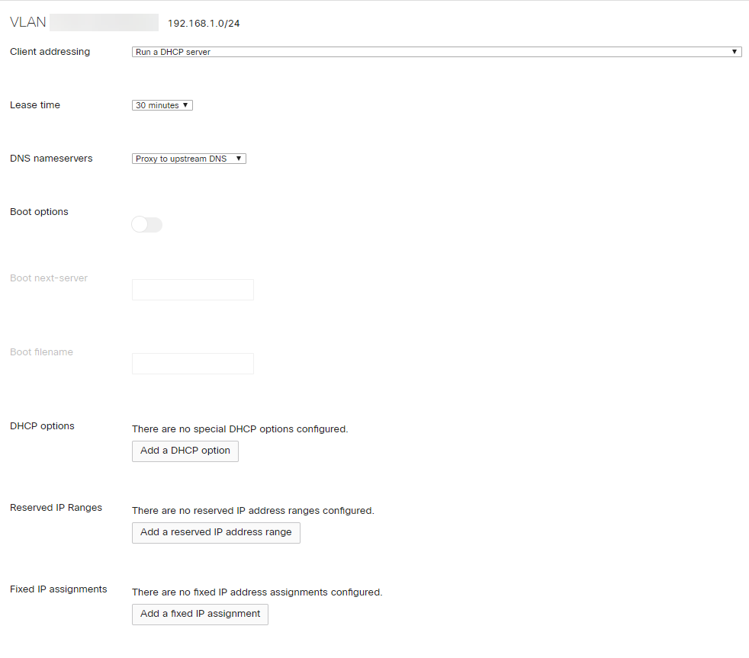Click the VLAN heading label
The height and width of the screenshot is (658, 749).
coord(26,22)
